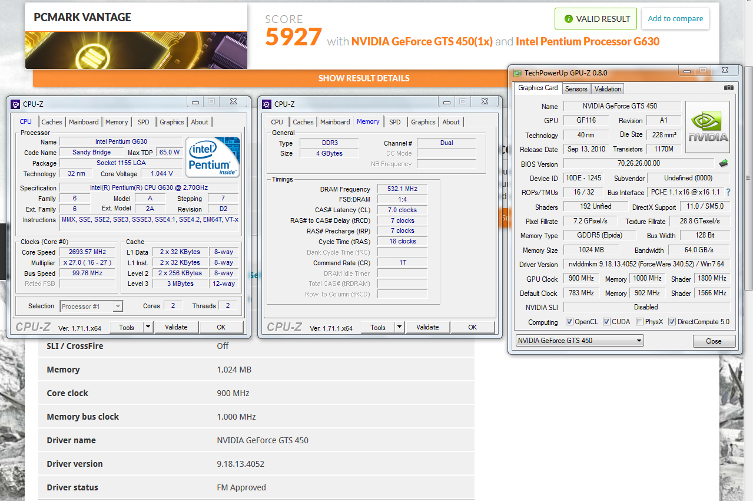The image size is (753, 501).
Task: Click the left CPU-Z window title icon
Action: 15,104
